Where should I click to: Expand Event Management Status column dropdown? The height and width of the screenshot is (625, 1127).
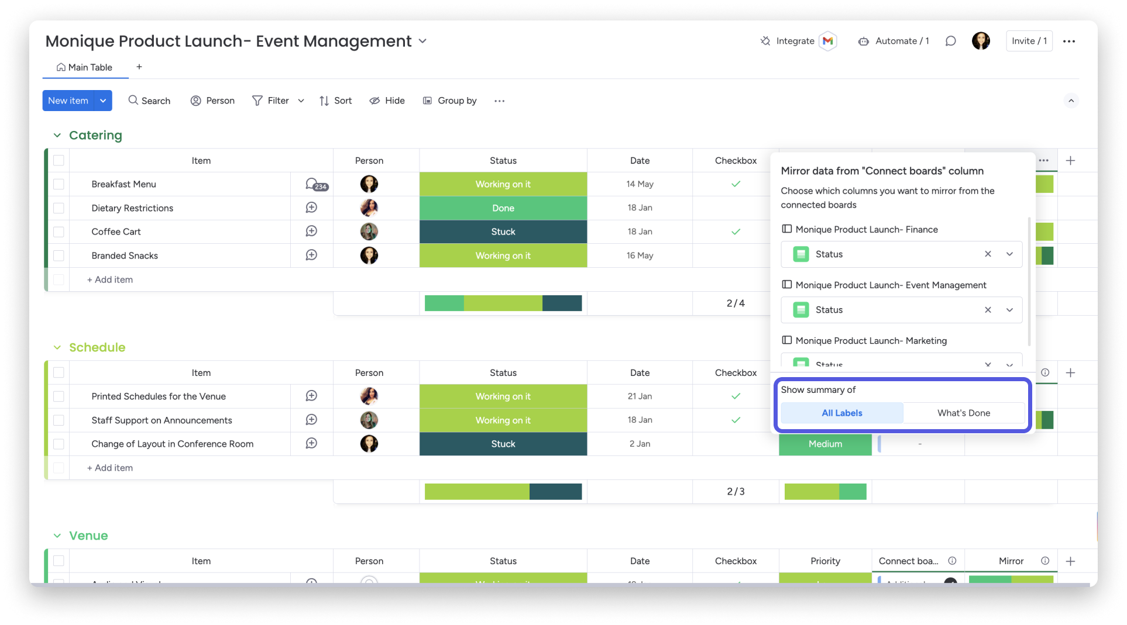click(1009, 309)
